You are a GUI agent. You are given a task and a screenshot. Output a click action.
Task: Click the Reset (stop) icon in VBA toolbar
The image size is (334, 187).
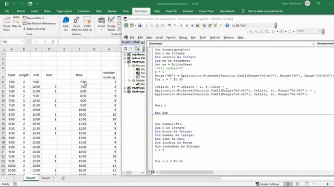tap(192, 25)
